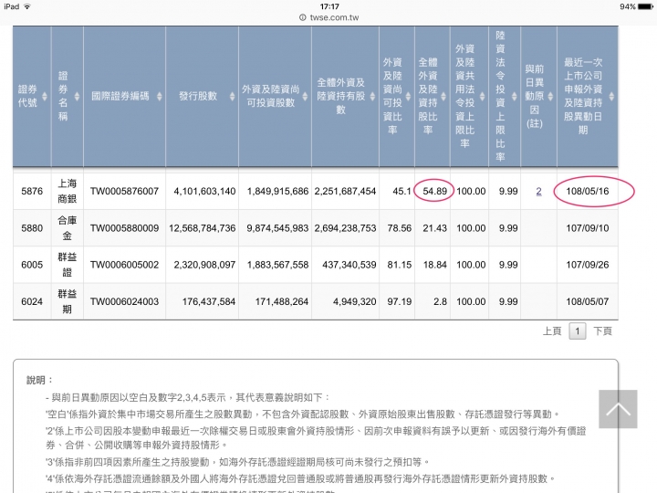Select held shares 437,340,539
657x493 pixels.
click(349, 265)
